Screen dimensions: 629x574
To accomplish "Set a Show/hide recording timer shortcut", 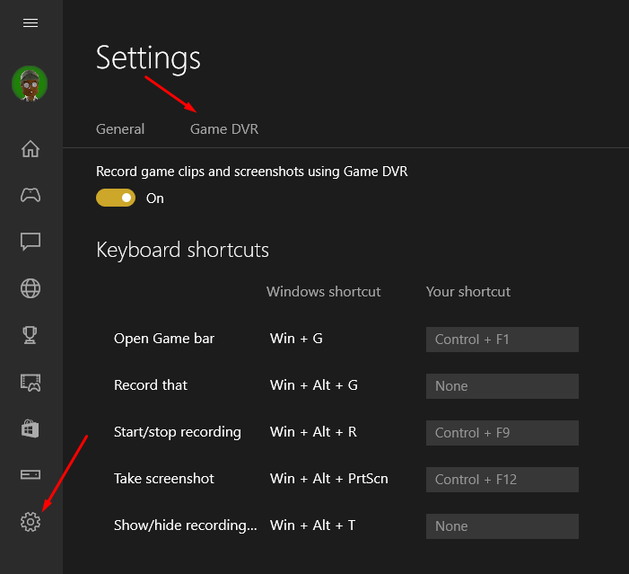I will [502, 525].
